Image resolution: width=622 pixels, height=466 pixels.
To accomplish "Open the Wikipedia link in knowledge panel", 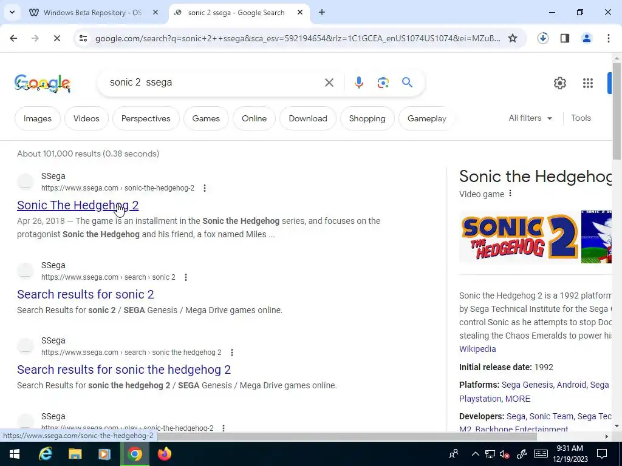I will (x=477, y=349).
